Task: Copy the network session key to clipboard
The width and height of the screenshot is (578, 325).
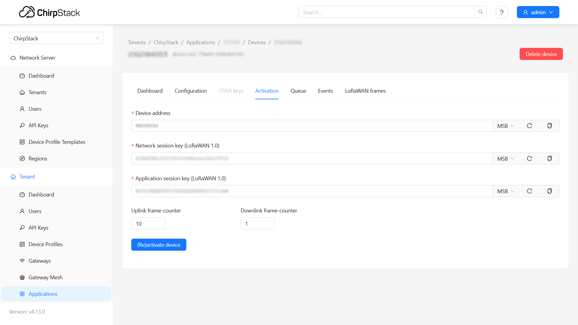Action: click(549, 159)
